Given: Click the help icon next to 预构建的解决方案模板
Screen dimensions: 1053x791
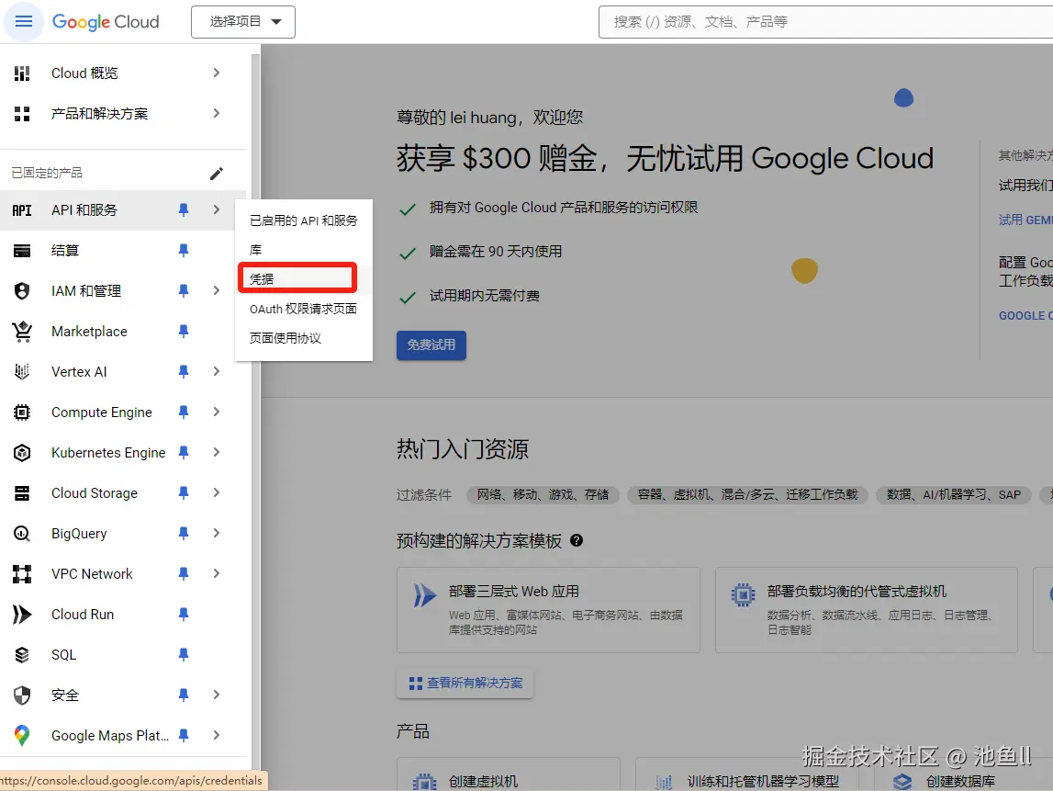Looking at the screenshot, I should pyautogui.click(x=577, y=540).
